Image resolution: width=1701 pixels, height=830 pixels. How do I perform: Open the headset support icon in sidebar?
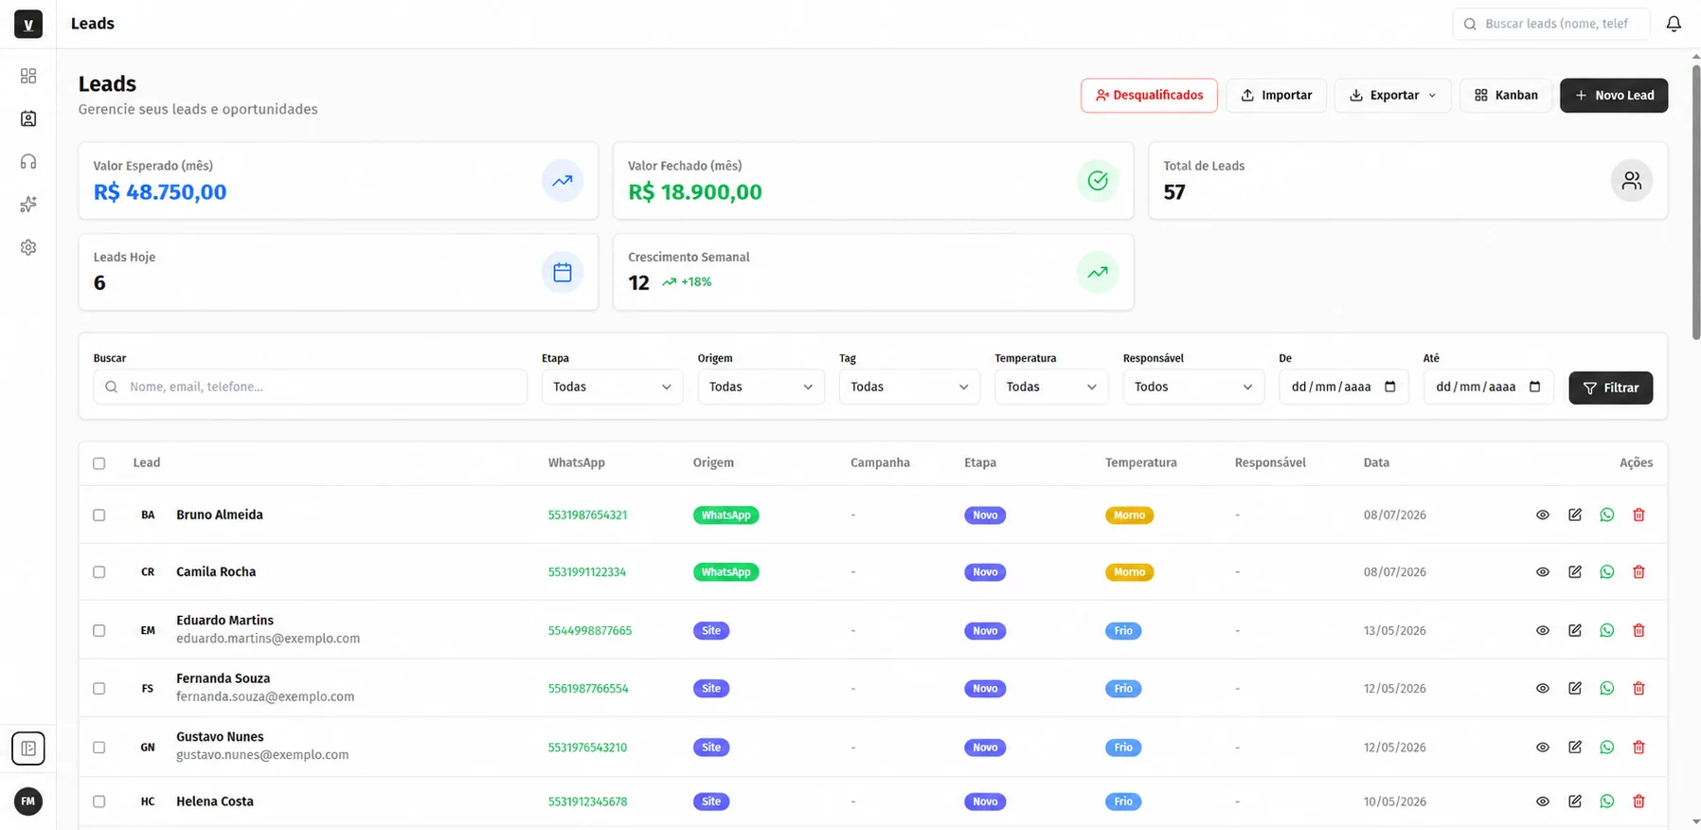[28, 162]
